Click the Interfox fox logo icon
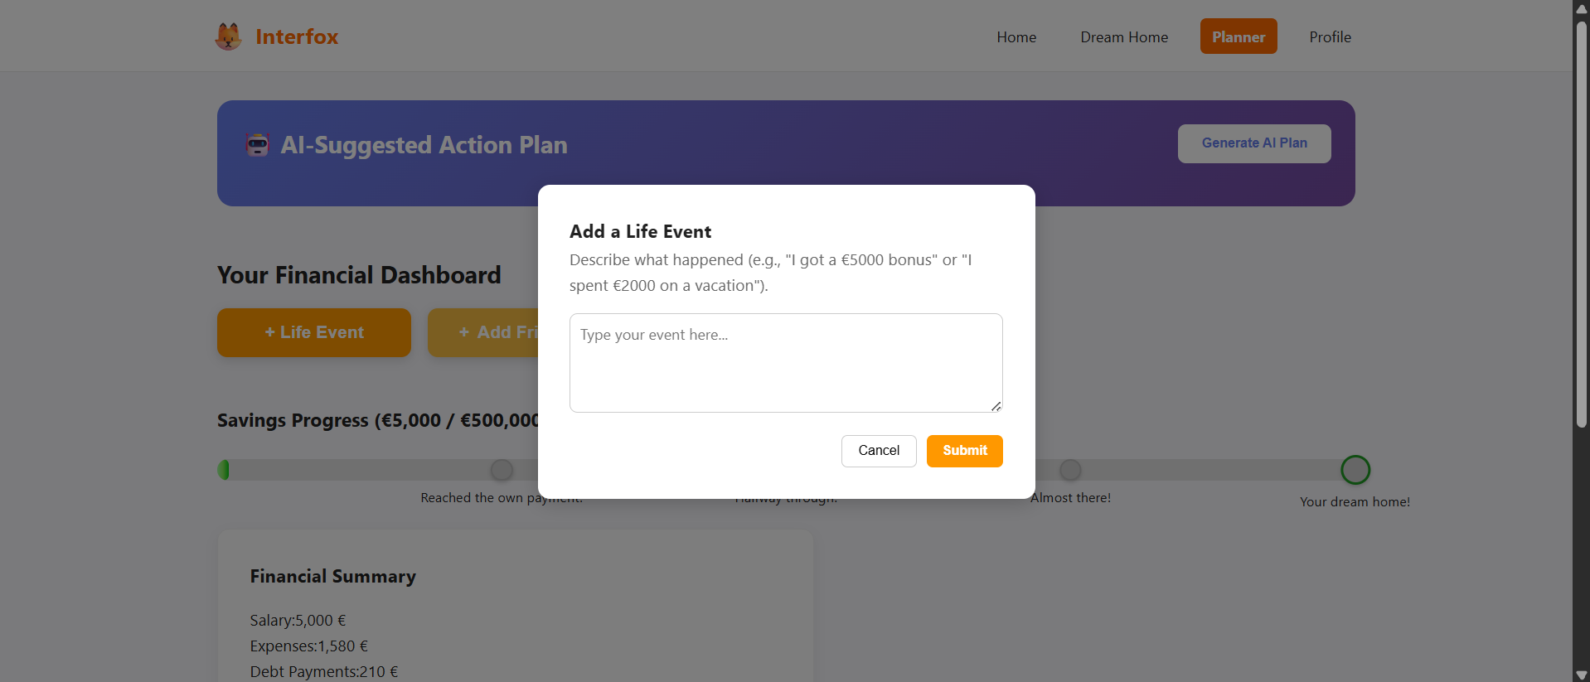Image resolution: width=1590 pixels, height=682 pixels. click(228, 36)
